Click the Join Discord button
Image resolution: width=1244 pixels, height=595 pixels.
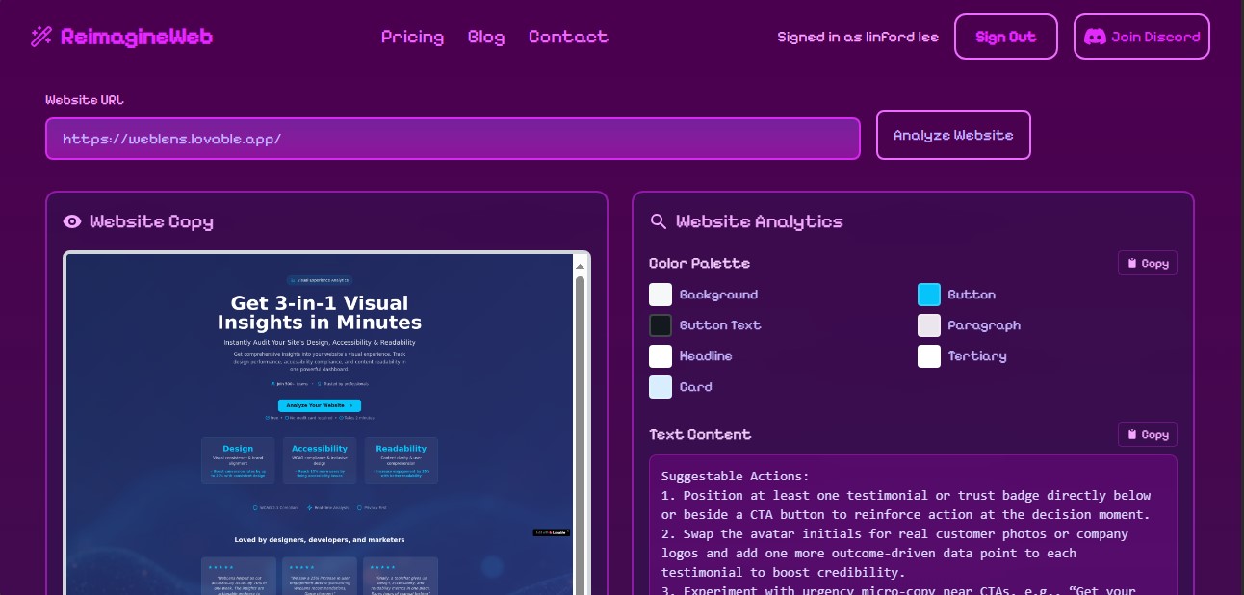click(x=1142, y=37)
